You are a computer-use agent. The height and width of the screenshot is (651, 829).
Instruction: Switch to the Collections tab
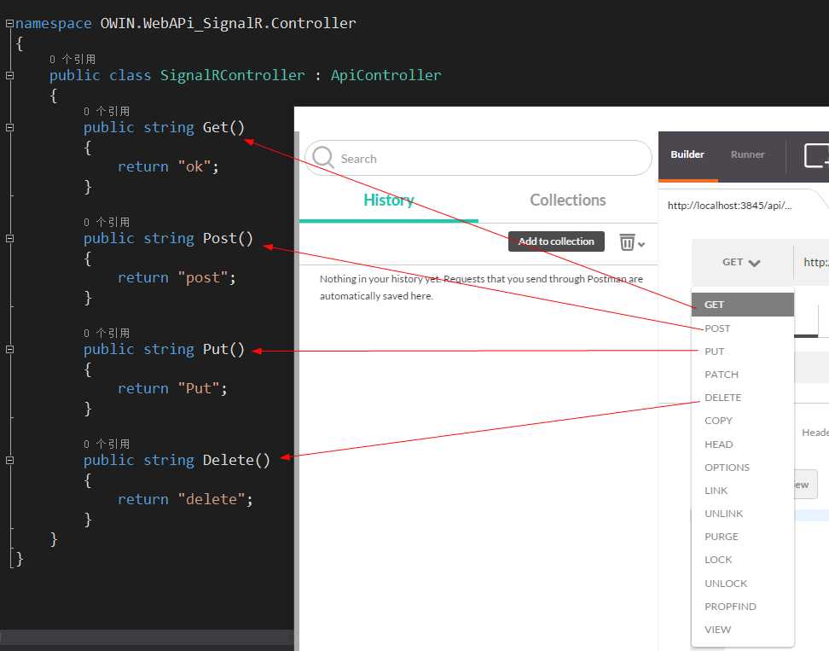pos(568,201)
